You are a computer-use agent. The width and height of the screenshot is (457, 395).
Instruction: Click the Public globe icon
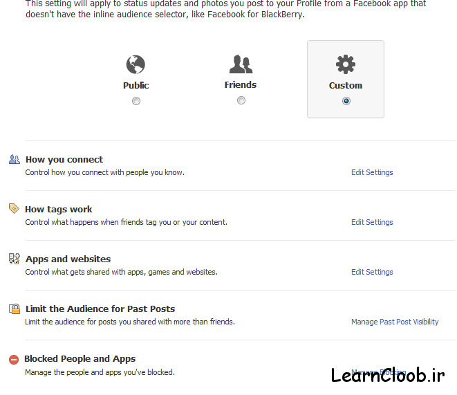[136, 64]
